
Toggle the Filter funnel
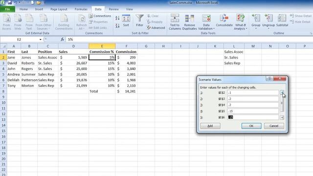(x=139, y=21)
